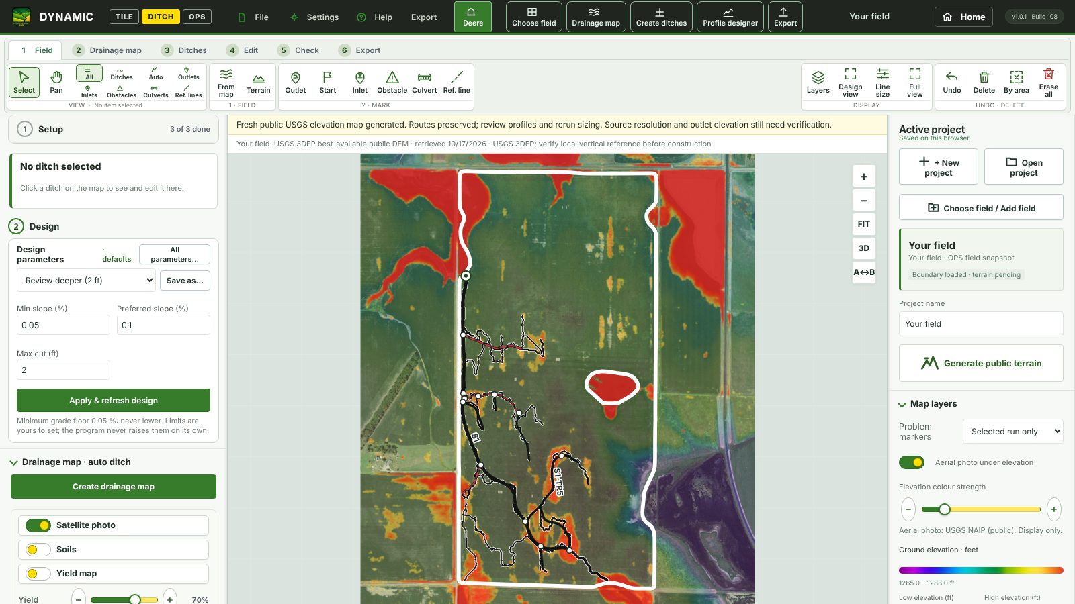Open the Layers display option
This screenshot has width=1075, height=604.
pos(818,83)
